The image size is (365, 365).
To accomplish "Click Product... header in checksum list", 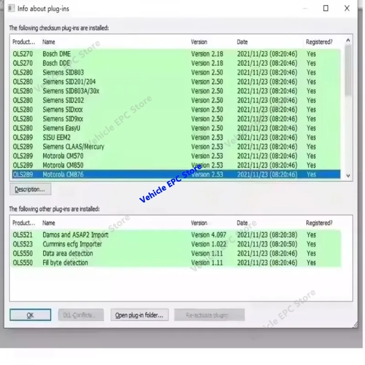I will [24, 42].
